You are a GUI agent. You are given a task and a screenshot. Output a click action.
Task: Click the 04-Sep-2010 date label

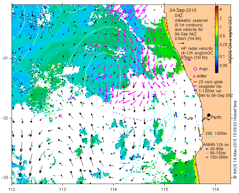[183, 10]
